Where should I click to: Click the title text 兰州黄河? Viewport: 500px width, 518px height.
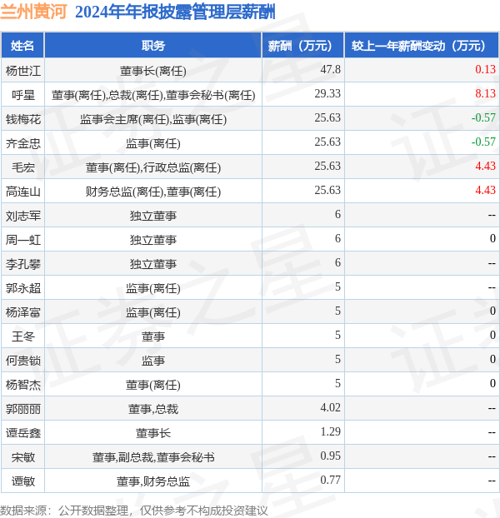[x=33, y=12]
